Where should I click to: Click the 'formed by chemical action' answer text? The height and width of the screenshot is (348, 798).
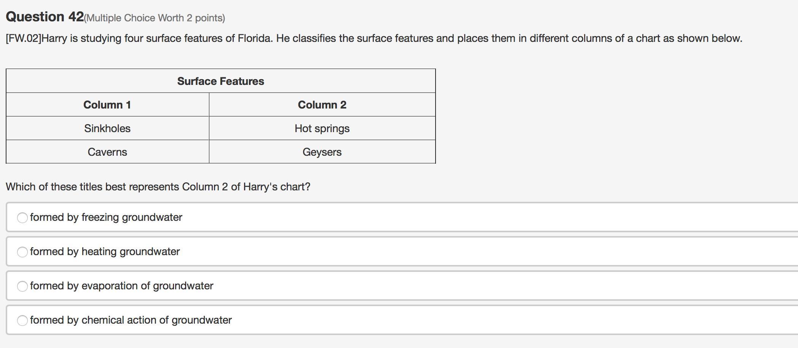(x=131, y=320)
